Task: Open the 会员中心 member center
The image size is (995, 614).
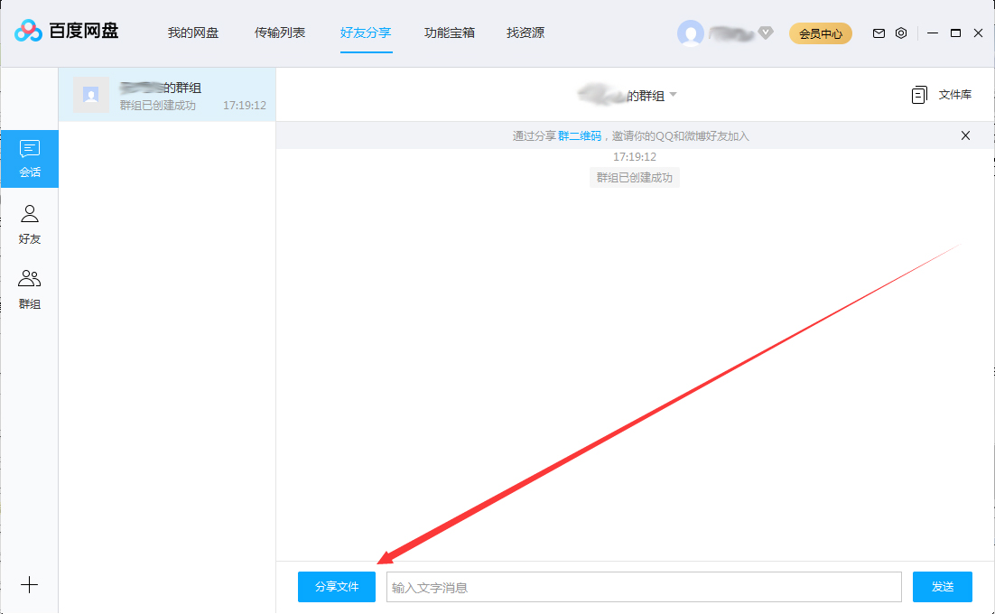Action: tap(820, 33)
